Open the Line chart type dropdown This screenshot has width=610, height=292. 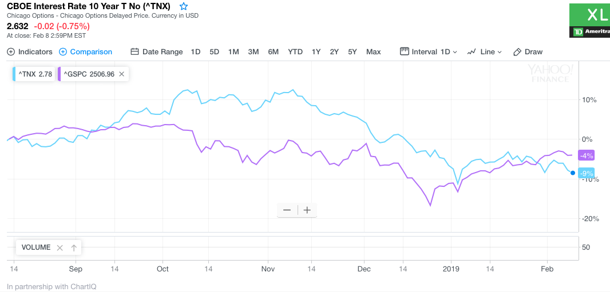(484, 51)
